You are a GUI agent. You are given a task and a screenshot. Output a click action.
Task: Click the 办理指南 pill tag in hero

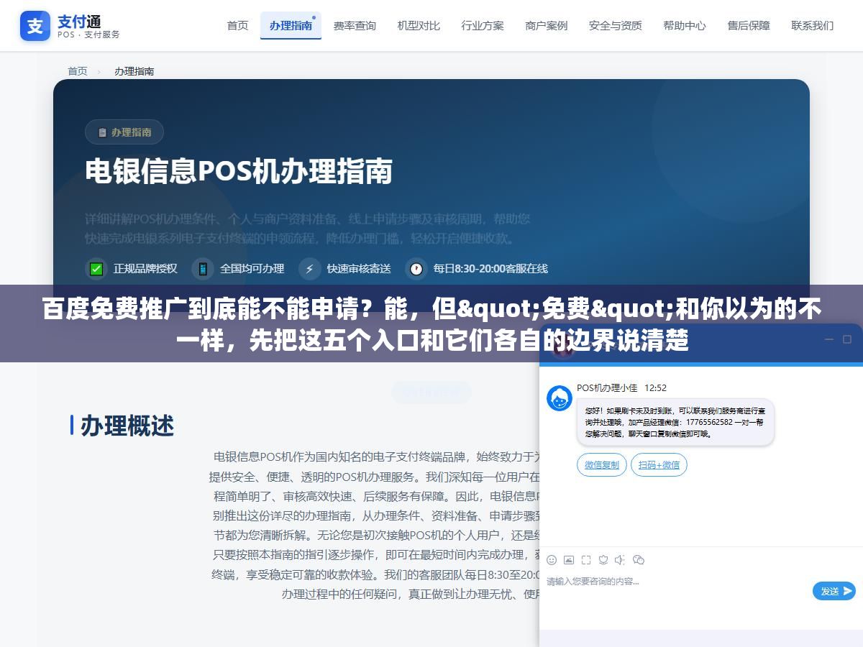tap(124, 132)
